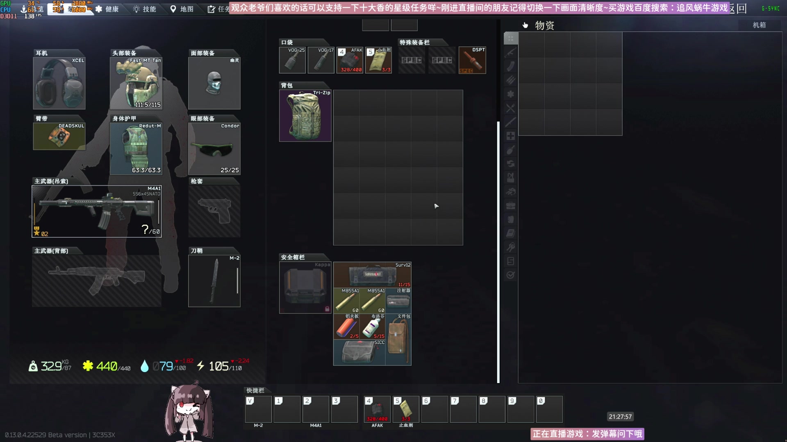This screenshot has width=787, height=442.
Task: Click the checkmark filter icon in sidebar
Action: (510, 275)
